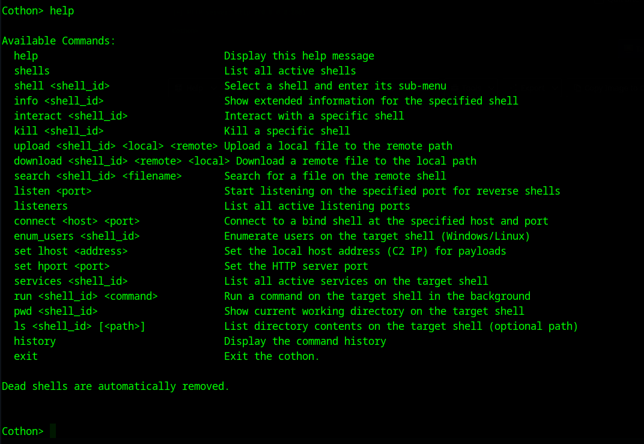Click the 'connect <host> <port>' command entry
Screen dimensions: 644x444
(x=77, y=221)
